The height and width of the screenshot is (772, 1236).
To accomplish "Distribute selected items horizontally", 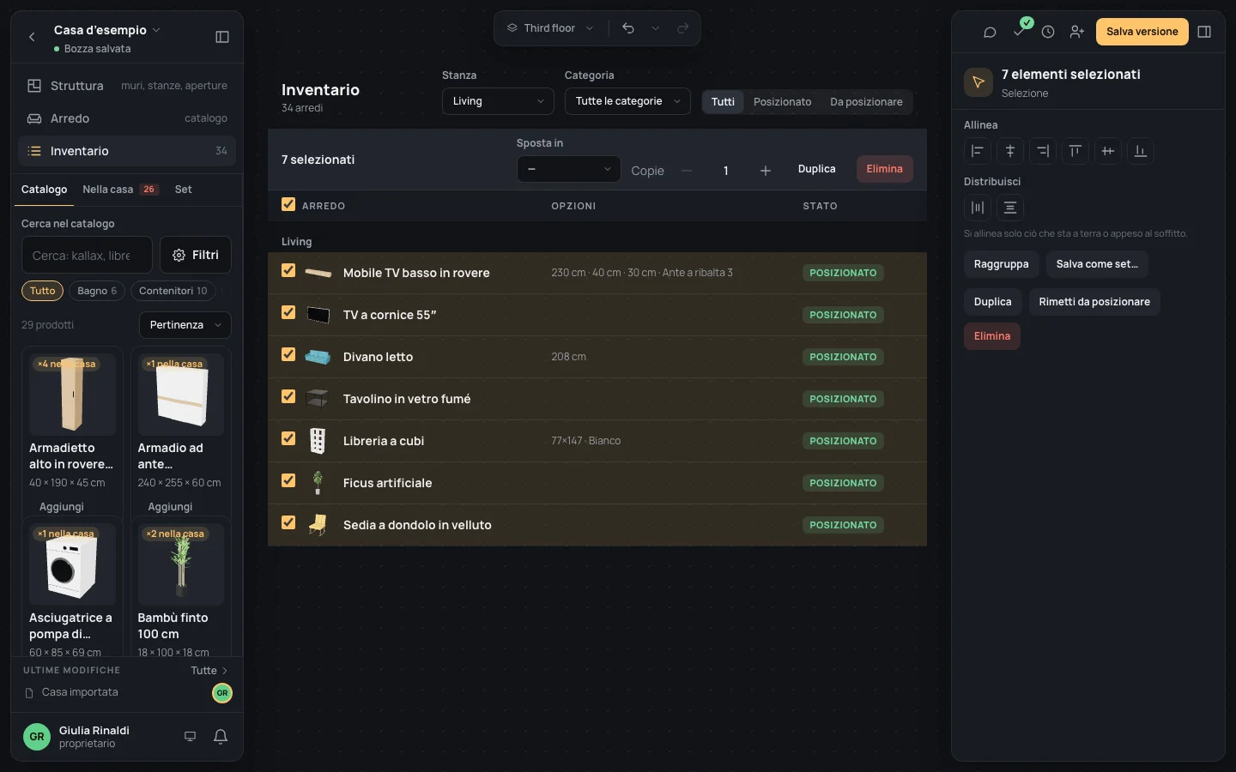I will coord(978,208).
